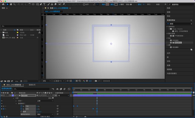Switch to the 渲染队列 render queue tab
Viewport: 195px width, 118px height.
click(32, 85)
